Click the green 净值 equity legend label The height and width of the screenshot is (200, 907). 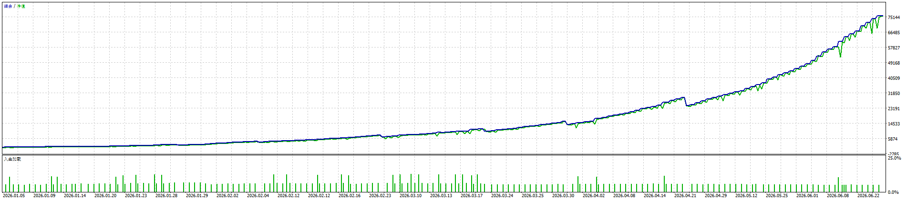tap(21, 6)
